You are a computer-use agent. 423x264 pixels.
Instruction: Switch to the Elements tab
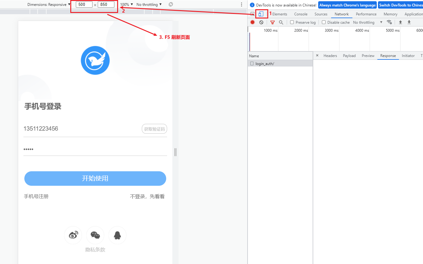pyautogui.click(x=280, y=14)
